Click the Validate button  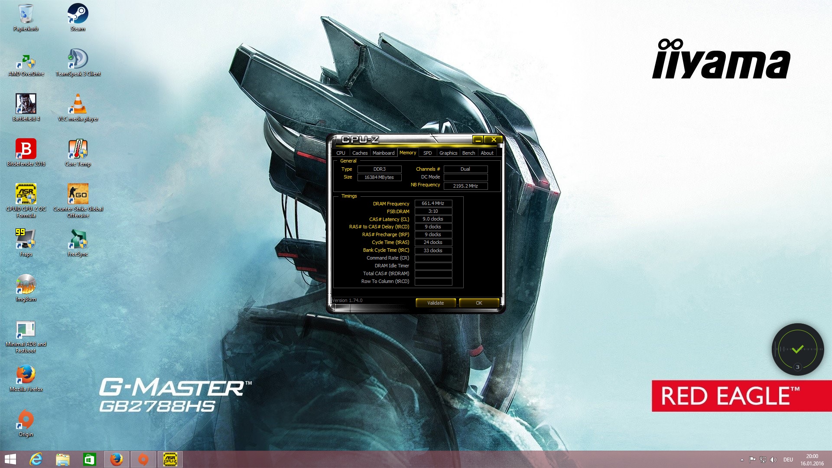point(435,303)
